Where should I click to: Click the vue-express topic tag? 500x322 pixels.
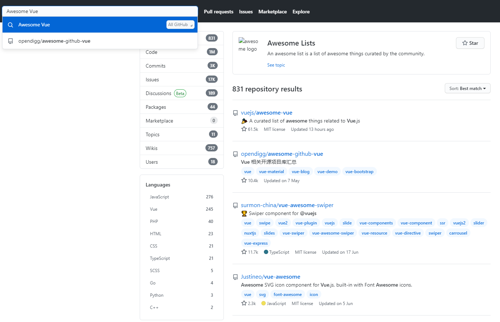256,243
